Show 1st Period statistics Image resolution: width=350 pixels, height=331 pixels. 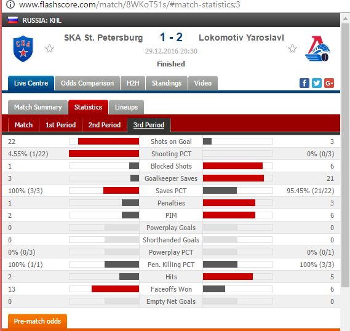pyautogui.click(x=60, y=125)
